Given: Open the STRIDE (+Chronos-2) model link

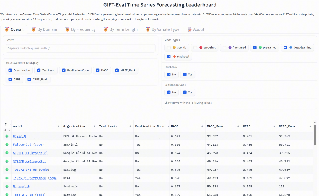Looking at the screenshot, I should tap(30, 153).
